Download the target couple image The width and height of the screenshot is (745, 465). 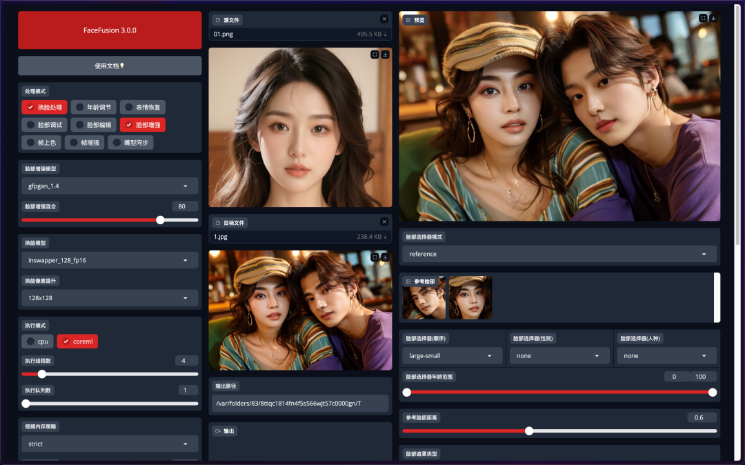385,257
